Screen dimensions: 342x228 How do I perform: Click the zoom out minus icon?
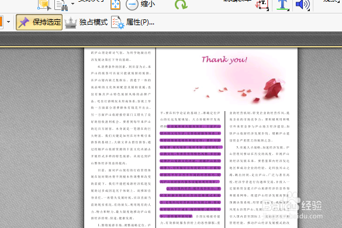click(x=132, y=4)
